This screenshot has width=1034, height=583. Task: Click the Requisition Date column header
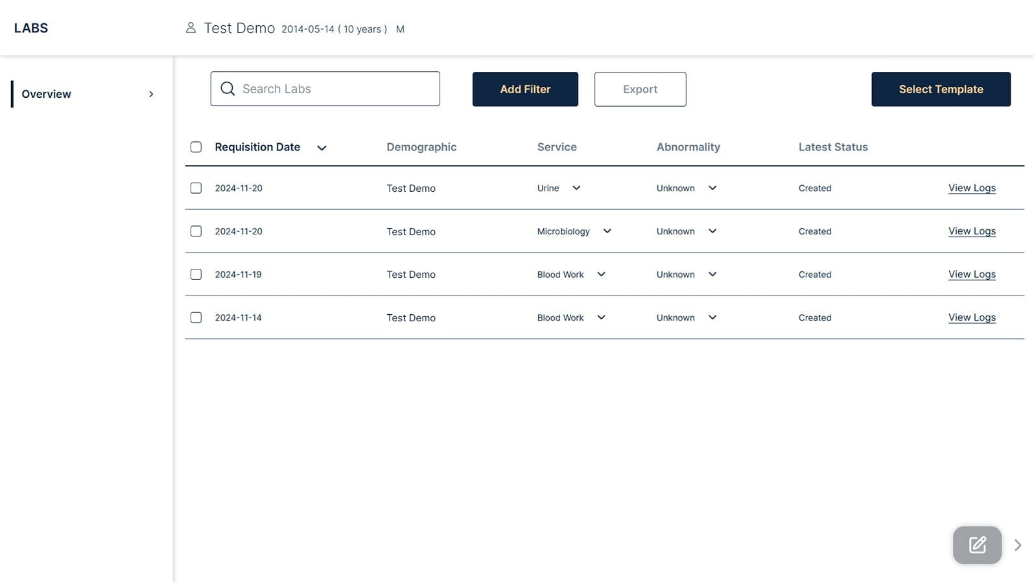click(x=257, y=147)
